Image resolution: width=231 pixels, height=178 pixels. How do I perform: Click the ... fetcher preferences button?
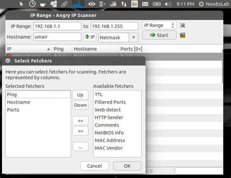coord(80,147)
